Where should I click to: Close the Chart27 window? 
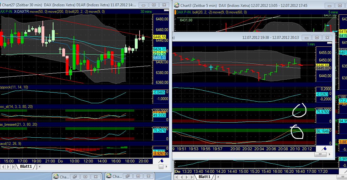(x=164, y=5)
